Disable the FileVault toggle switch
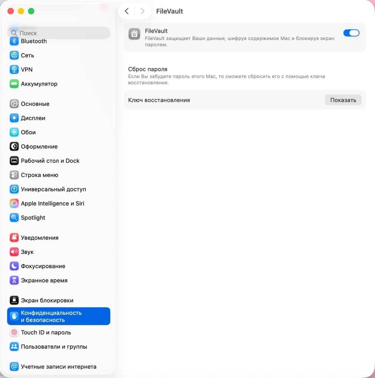Image resolution: width=375 pixels, height=378 pixels. (351, 33)
